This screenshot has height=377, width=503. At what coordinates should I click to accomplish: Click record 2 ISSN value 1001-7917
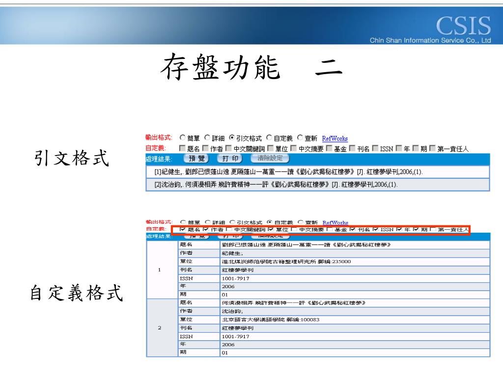[355, 336]
